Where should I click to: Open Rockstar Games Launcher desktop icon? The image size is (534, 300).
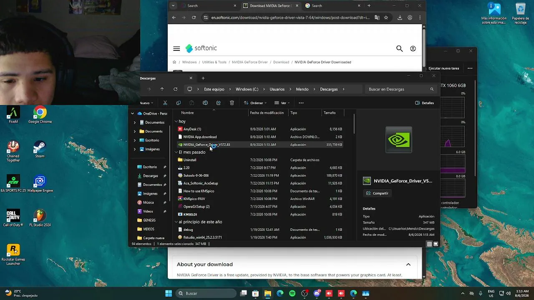coord(13,255)
